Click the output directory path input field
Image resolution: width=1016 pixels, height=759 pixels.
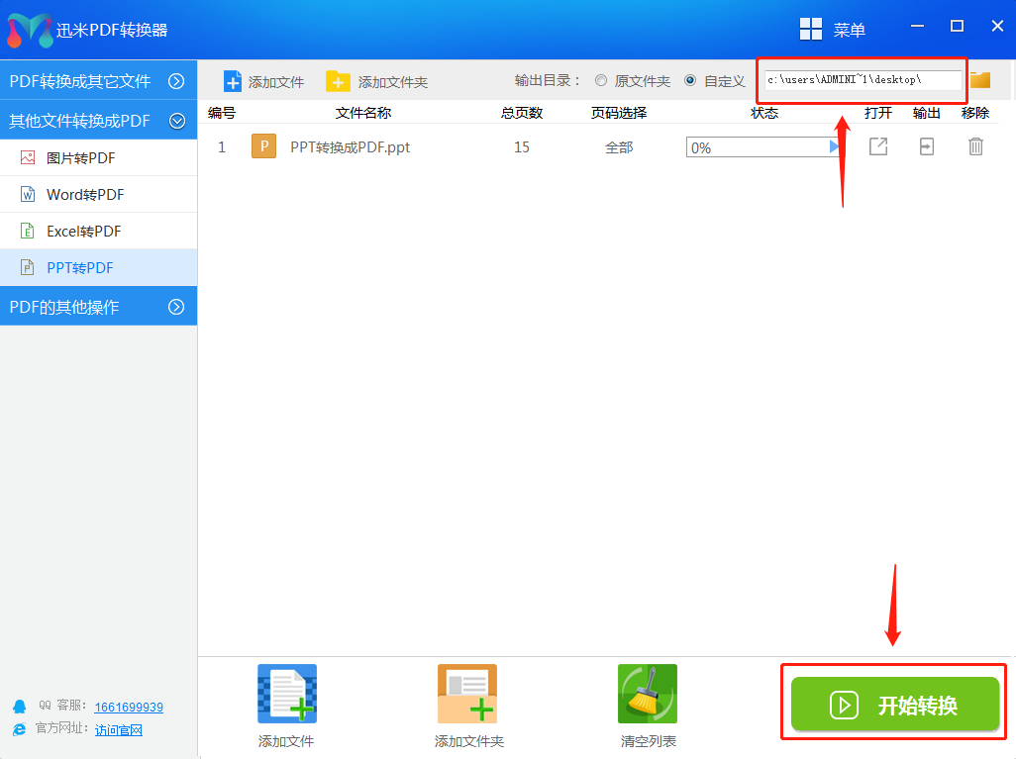coord(860,79)
